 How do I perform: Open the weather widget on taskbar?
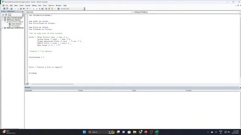click(x=9, y=132)
